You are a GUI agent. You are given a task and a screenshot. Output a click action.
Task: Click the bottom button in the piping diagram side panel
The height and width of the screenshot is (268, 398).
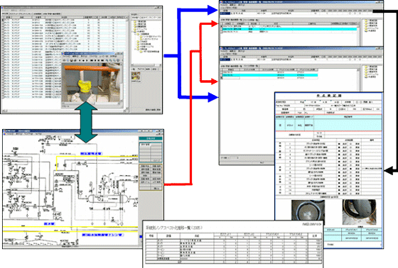[156, 189]
